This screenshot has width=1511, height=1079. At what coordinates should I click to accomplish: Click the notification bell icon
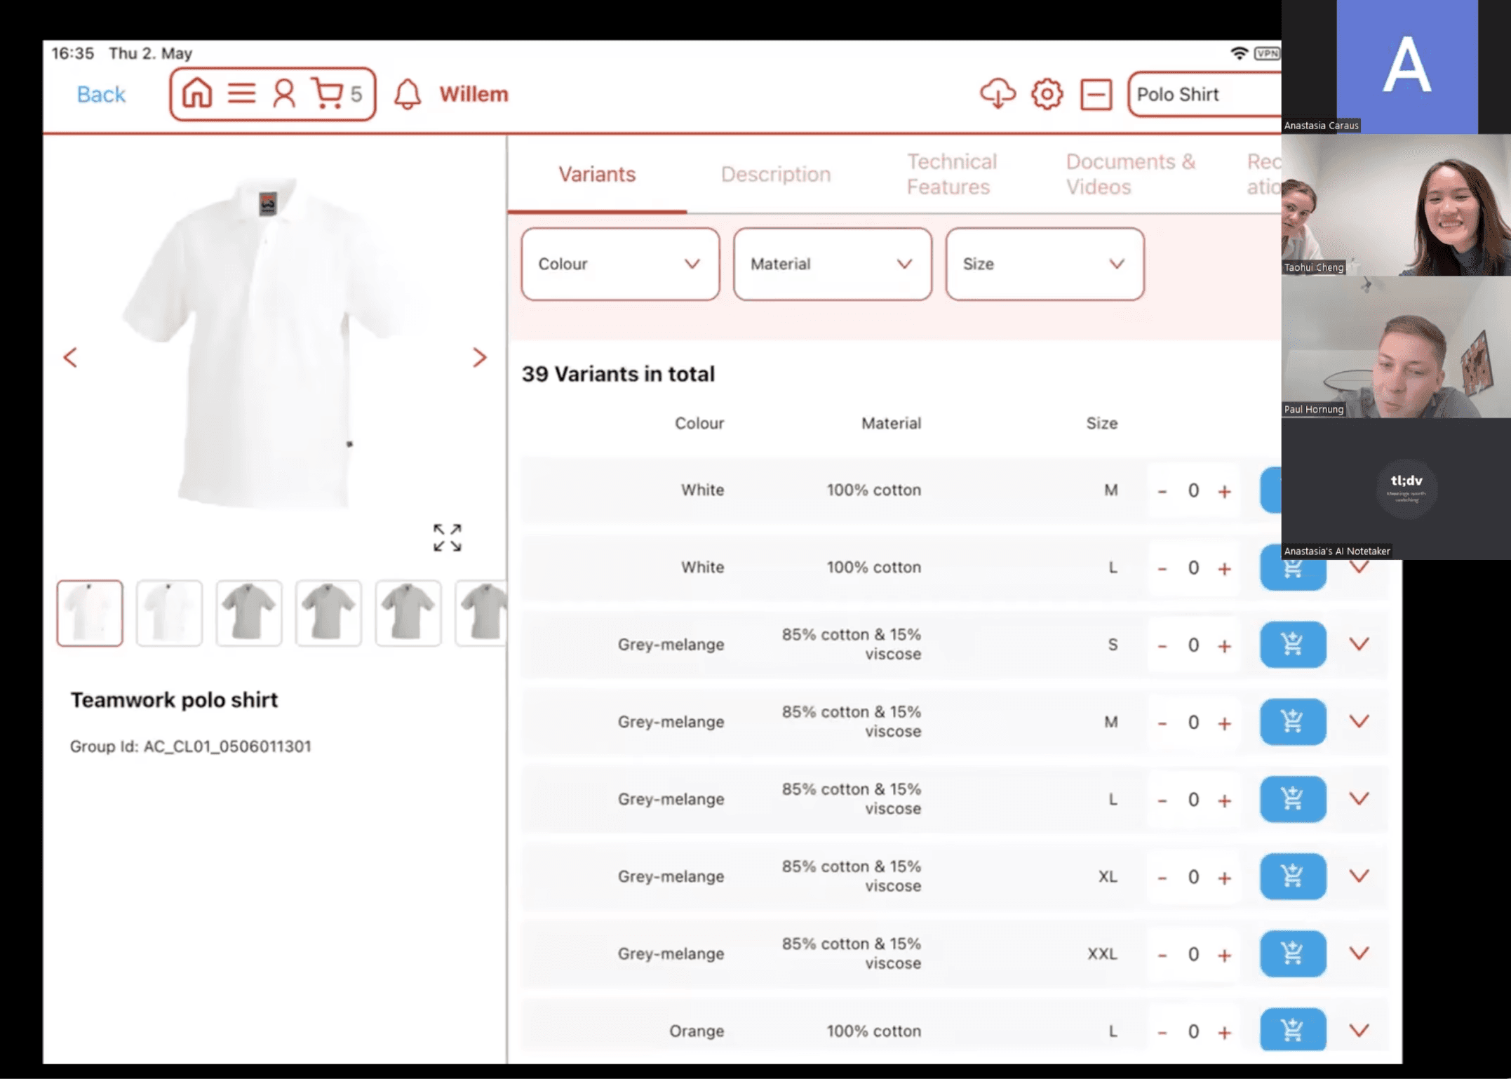coord(408,94)
